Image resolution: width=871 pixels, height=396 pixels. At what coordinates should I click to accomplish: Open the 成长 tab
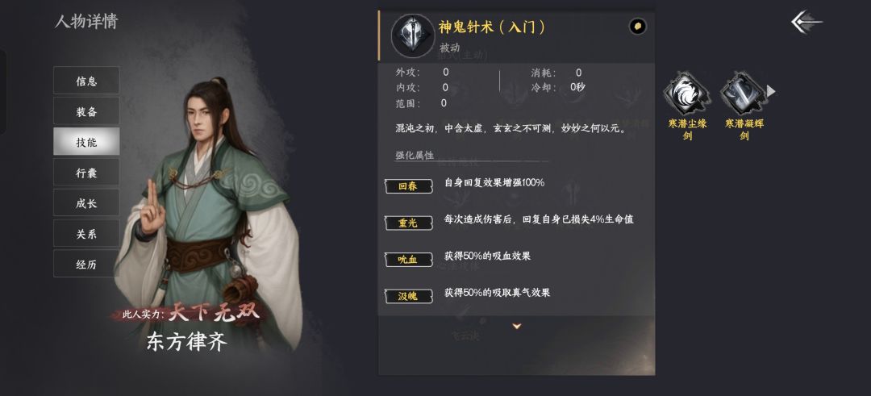click(86, 202)
